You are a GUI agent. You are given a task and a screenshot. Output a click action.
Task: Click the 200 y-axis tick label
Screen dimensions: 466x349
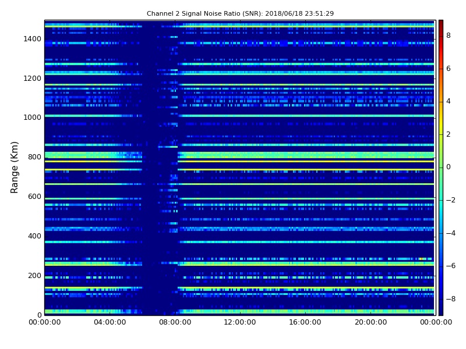34,275
